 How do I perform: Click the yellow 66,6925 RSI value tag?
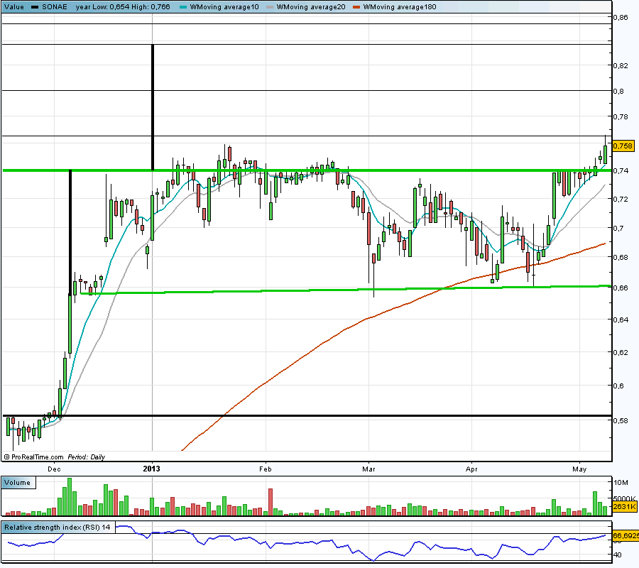[x=626, y=535]
